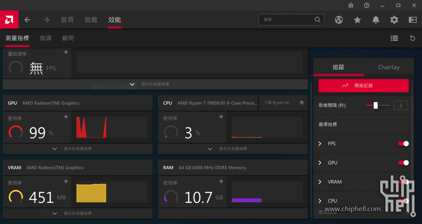Click the RAM usage graph
Screen dimensions: 422x224
point(267,192)
